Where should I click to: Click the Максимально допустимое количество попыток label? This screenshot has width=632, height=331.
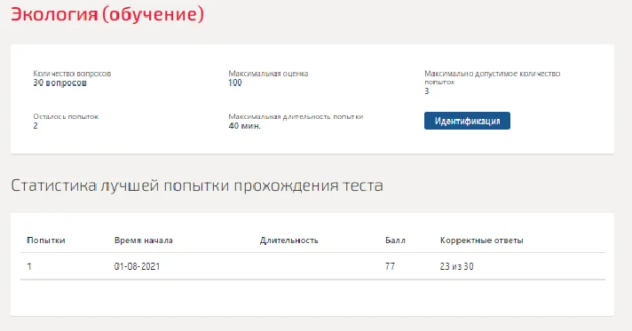coord(492,77)
